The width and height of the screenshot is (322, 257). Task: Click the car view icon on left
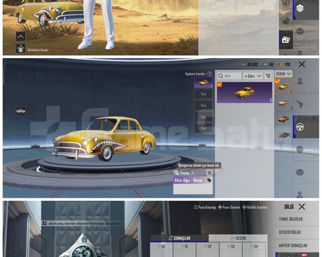tap(20, 111)
